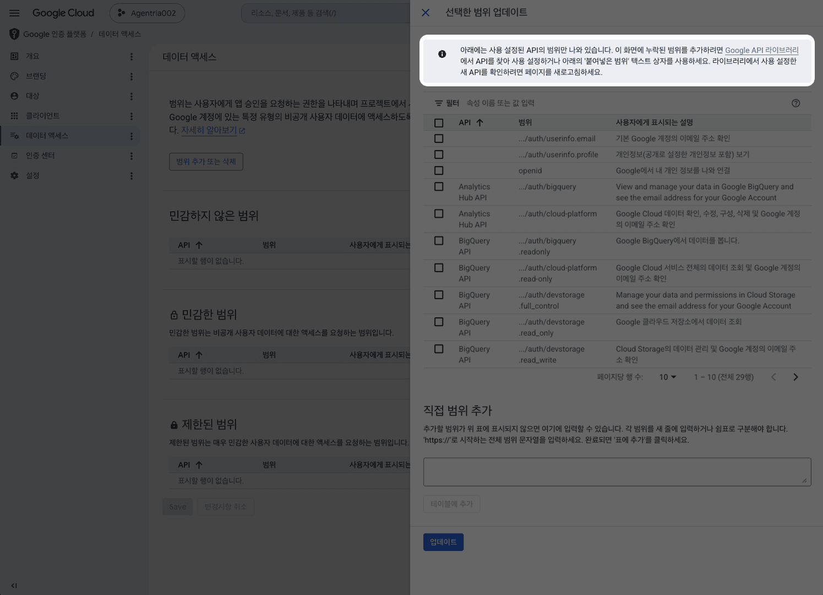
Task: Open the Agentria002 project selector
Action: pos(147,13)
